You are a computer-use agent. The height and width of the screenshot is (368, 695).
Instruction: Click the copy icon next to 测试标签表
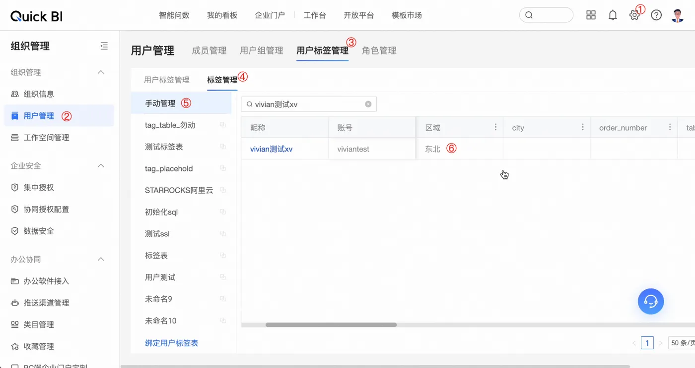tap(222, 147)
